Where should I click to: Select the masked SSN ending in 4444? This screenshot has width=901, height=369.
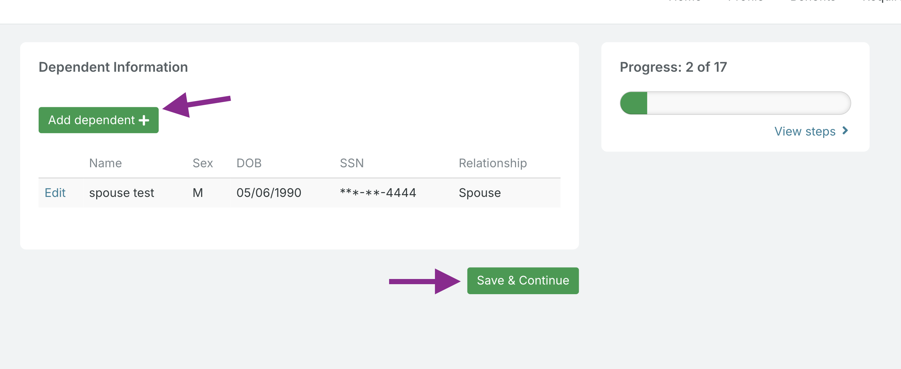click(x=378, y=193)
